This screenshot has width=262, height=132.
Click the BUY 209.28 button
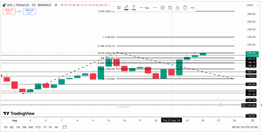tap(29, 11)
